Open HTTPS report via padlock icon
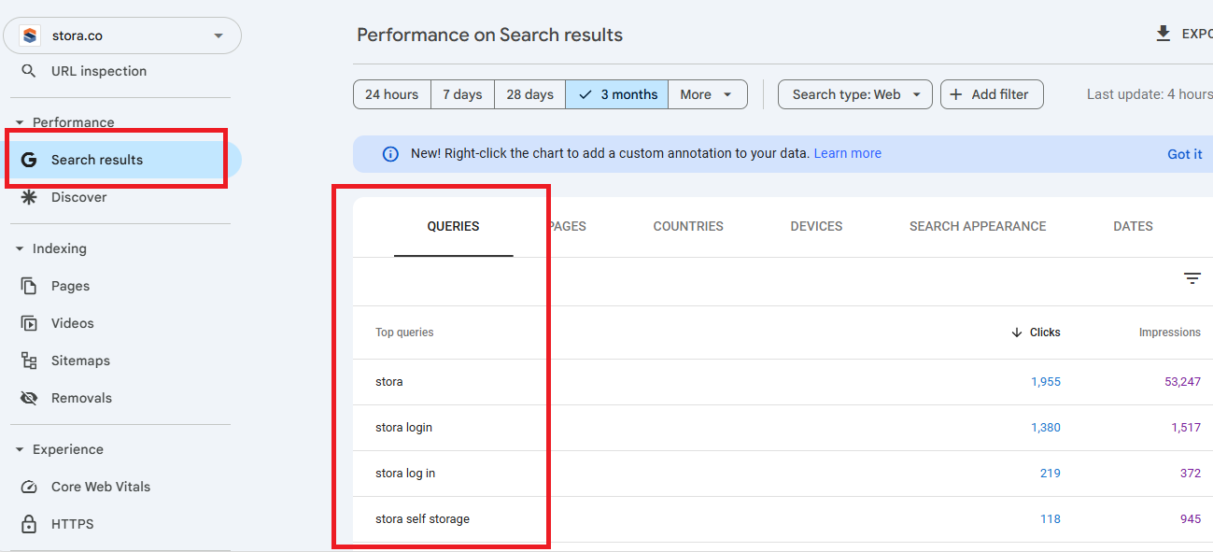The width and height of the screenshot is (1213, 552). point(29,524)
